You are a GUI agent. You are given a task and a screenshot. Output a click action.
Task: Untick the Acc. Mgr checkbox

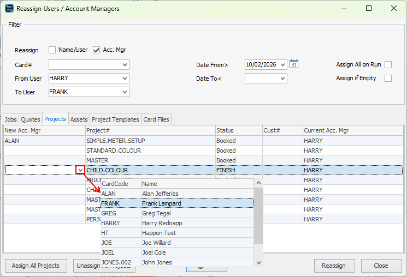point(96,50)
